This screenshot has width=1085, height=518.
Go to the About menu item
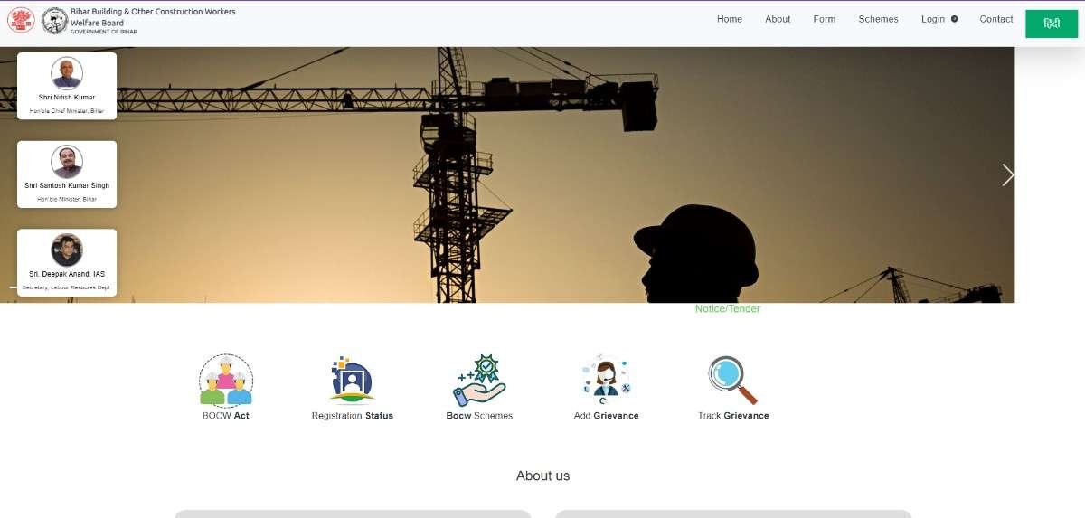pyautogui.click(x=778, y=19)
